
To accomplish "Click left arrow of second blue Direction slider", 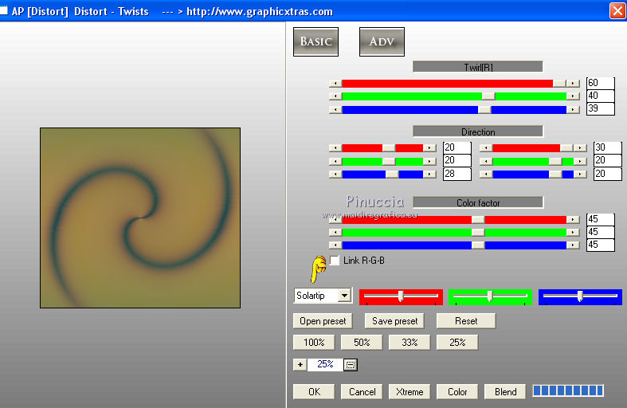I will coord(486,175).
